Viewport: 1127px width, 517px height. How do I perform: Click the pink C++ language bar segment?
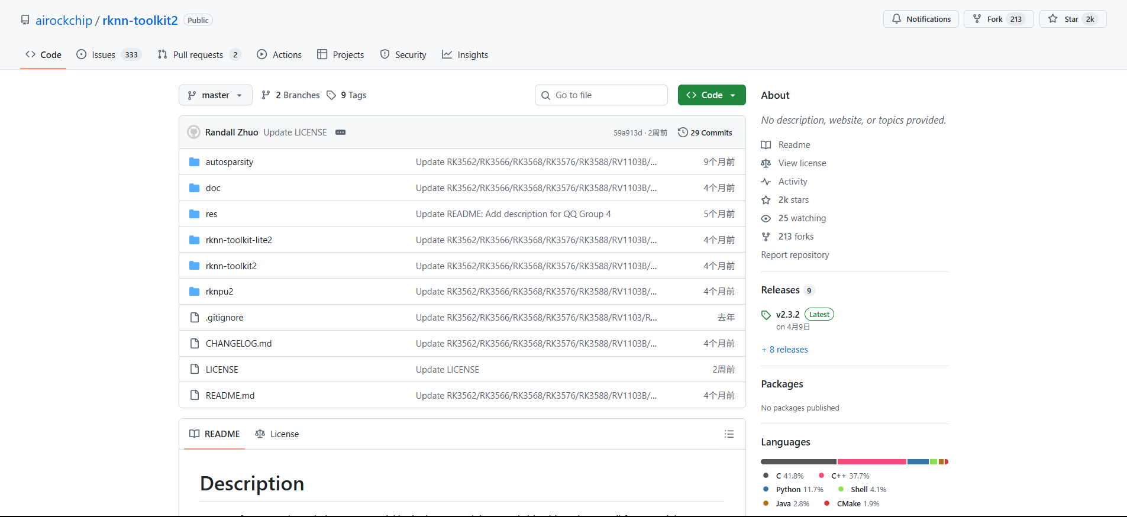[x=871, y=461]
